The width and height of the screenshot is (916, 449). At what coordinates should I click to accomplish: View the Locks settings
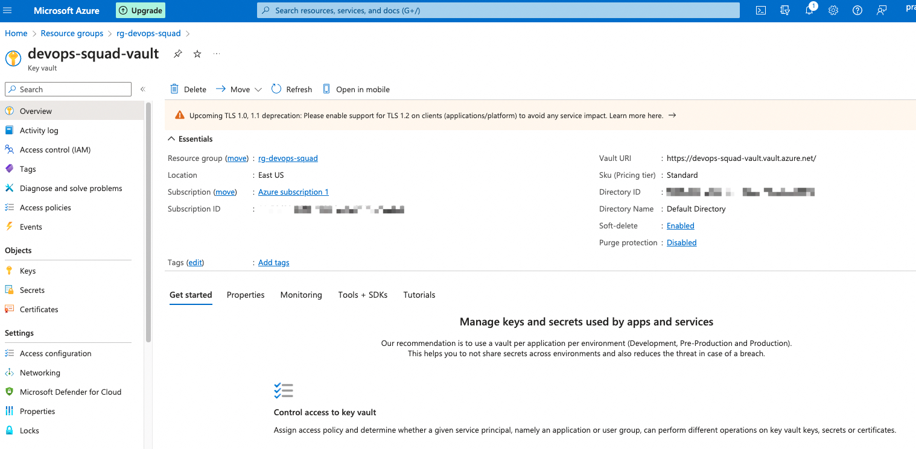click(30, 430)
